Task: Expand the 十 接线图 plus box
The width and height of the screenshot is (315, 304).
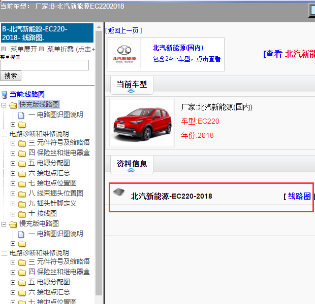Action: click(13, 214)
